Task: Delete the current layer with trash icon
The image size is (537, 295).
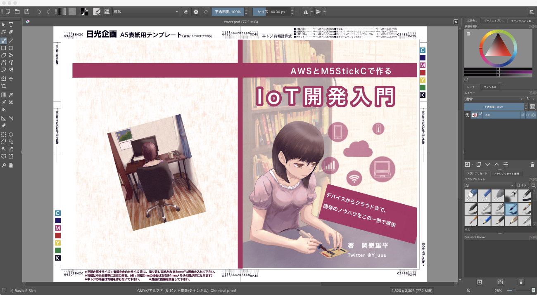Action: [x=532, y=164]
